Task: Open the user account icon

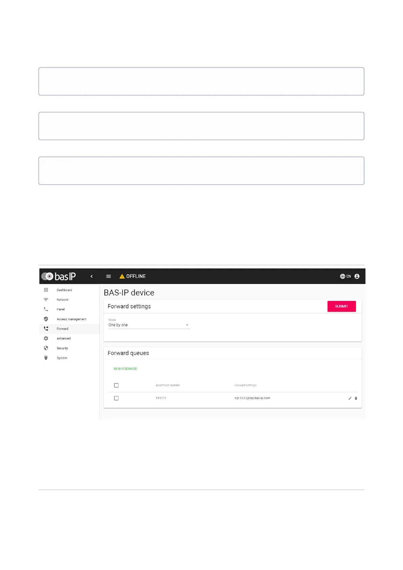Action: pyautogui.click(x=357, y=276)
